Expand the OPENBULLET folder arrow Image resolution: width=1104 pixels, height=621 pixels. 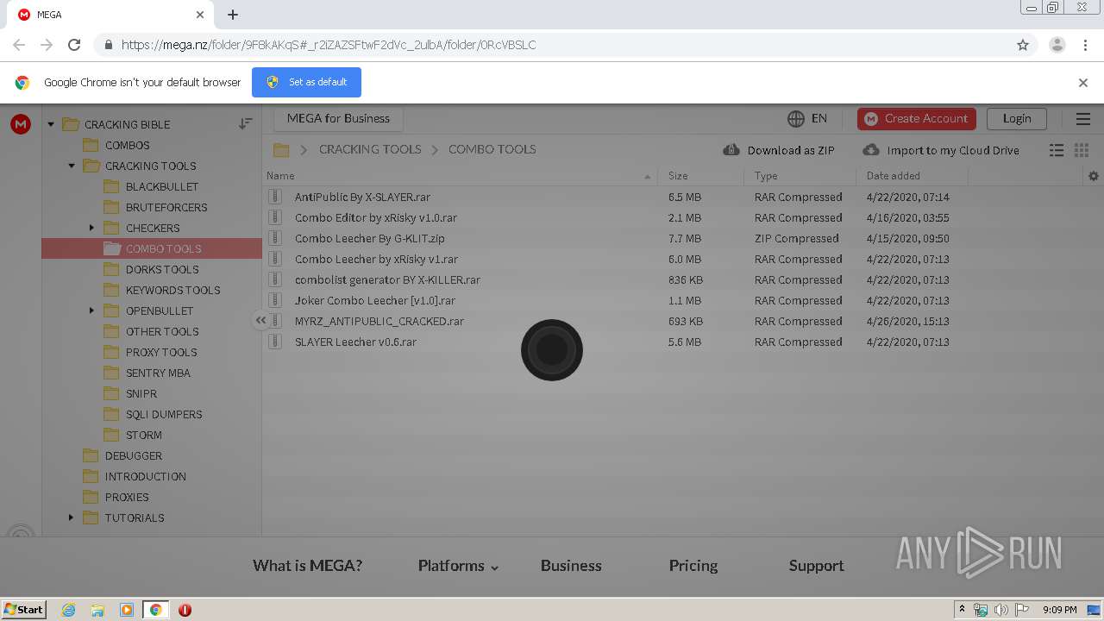(x=92, y=310)
